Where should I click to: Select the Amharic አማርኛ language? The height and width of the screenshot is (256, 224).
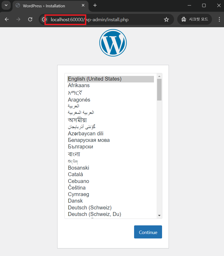(111, 93)
